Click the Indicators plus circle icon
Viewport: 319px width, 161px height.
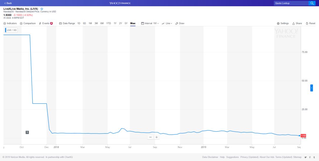coord(5,23)
